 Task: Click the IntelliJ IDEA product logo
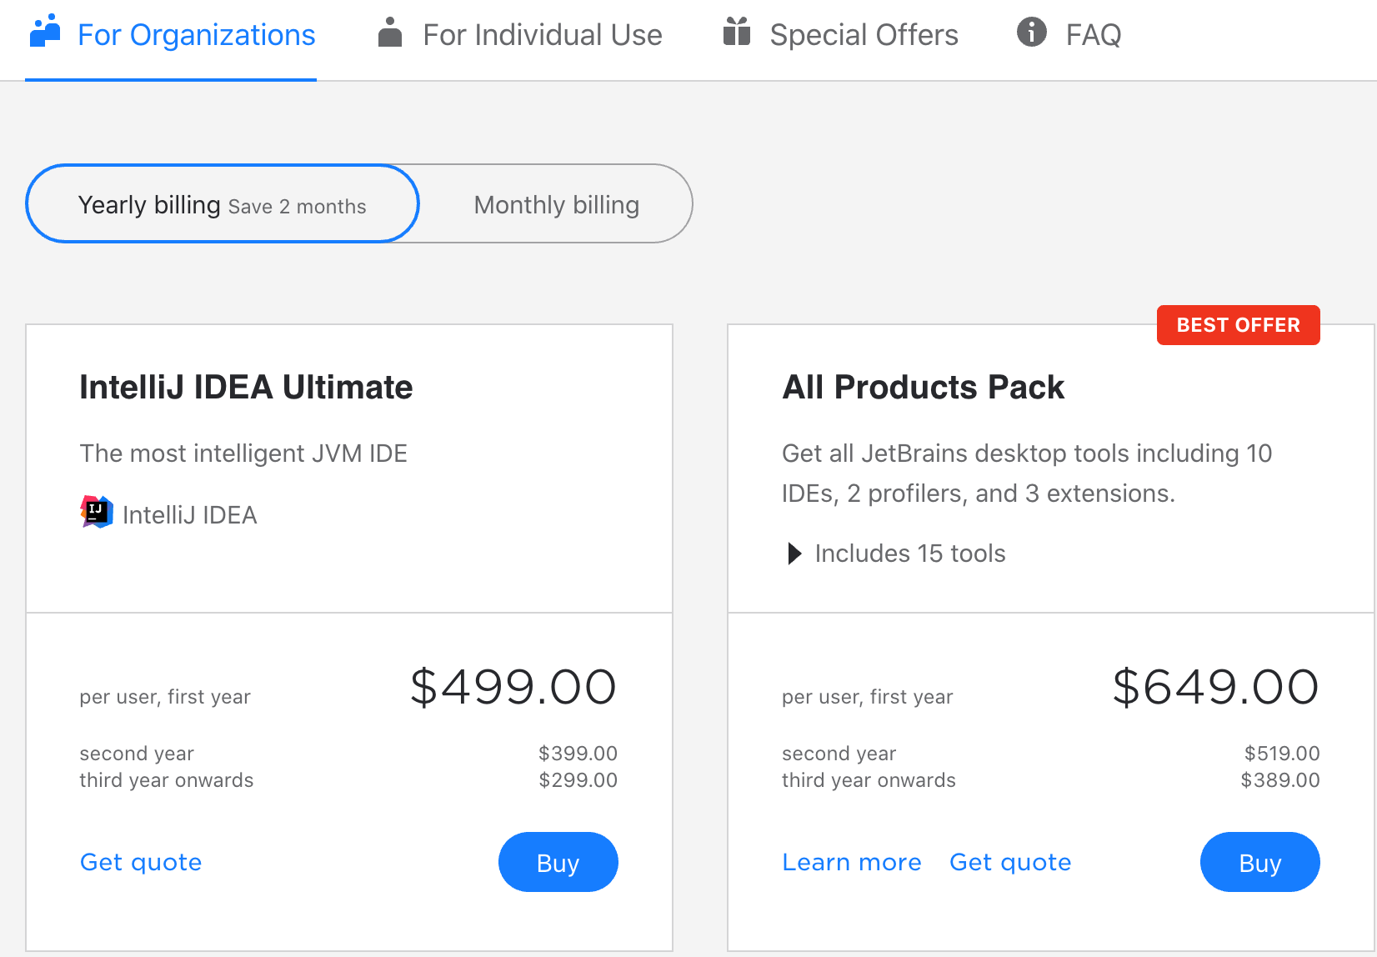click(x=97, y=512)
